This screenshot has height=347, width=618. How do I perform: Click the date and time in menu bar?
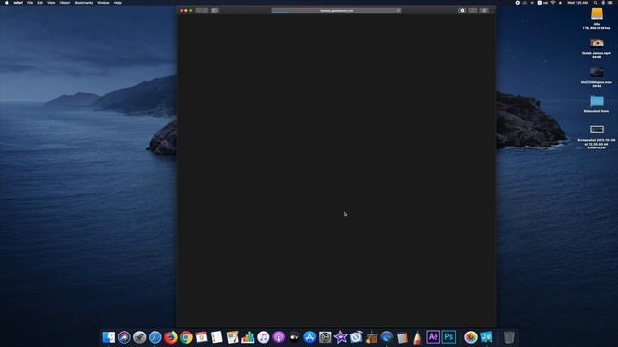[577, 3]
